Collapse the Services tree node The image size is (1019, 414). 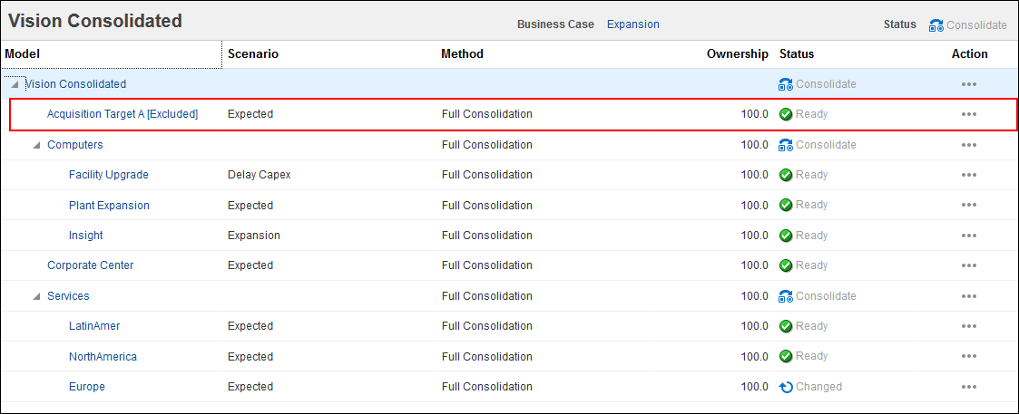tap(36, 296)
